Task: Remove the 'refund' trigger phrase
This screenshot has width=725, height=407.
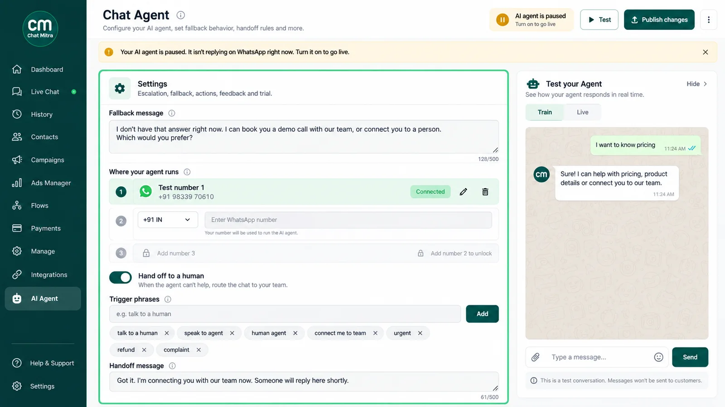Action: 144,350
